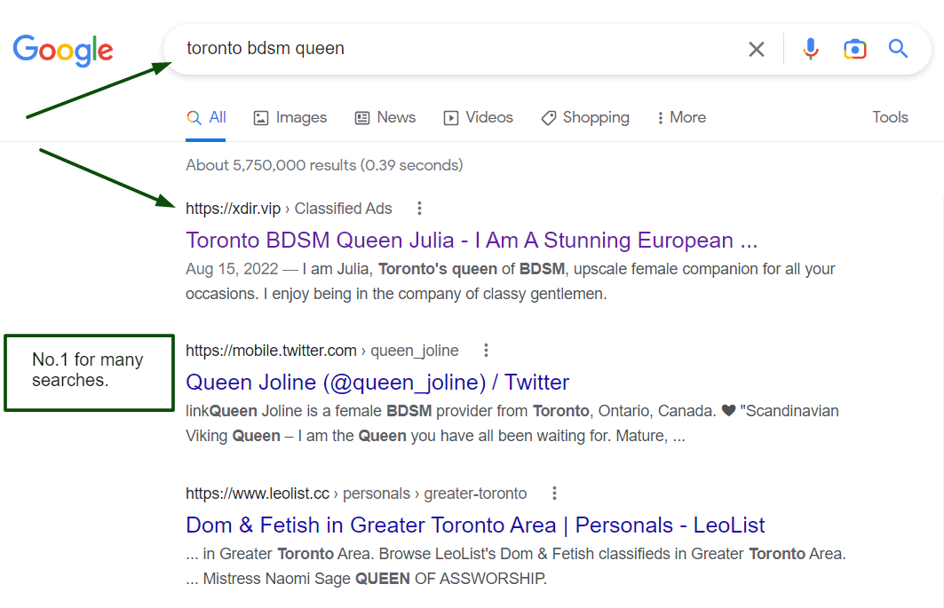Image resolution: width=944 pixels, height=608 pixels.
Task: Select the All results tab
Action: point(206,117)
